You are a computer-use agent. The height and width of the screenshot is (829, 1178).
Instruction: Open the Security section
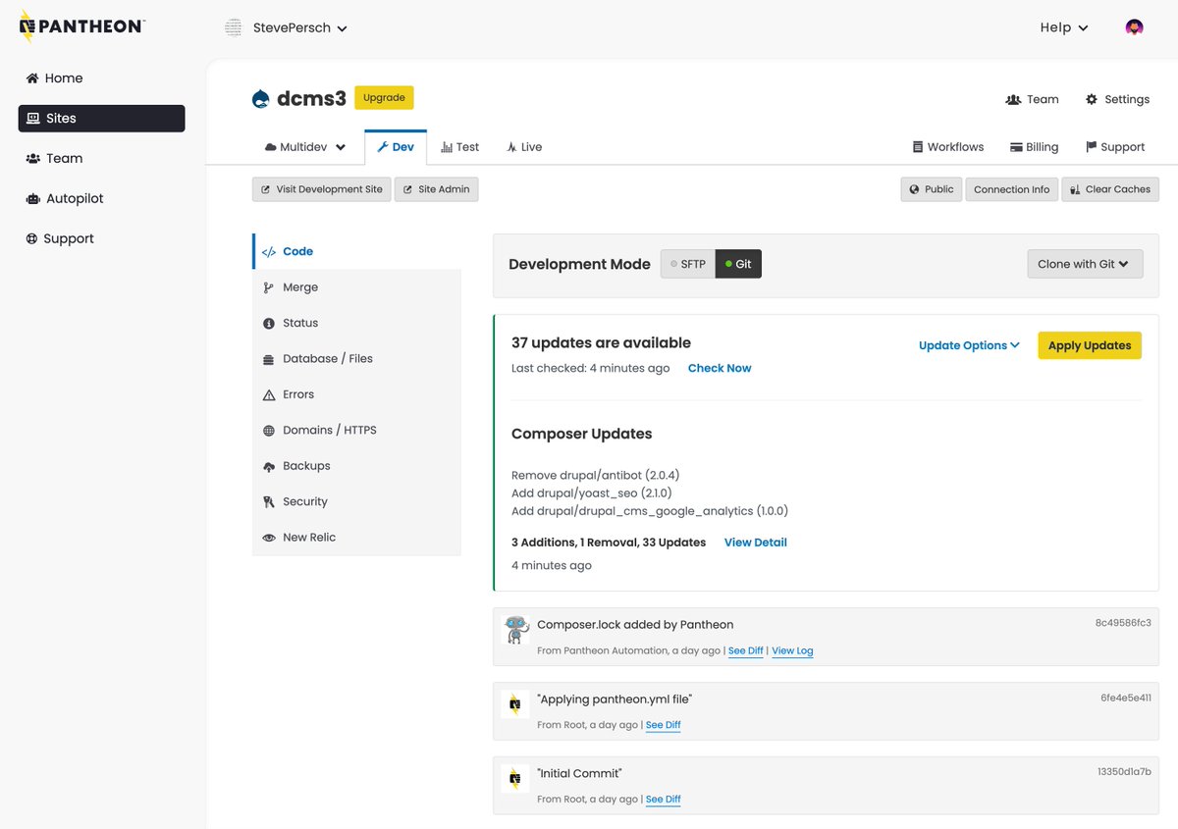[x=356, y=501]
